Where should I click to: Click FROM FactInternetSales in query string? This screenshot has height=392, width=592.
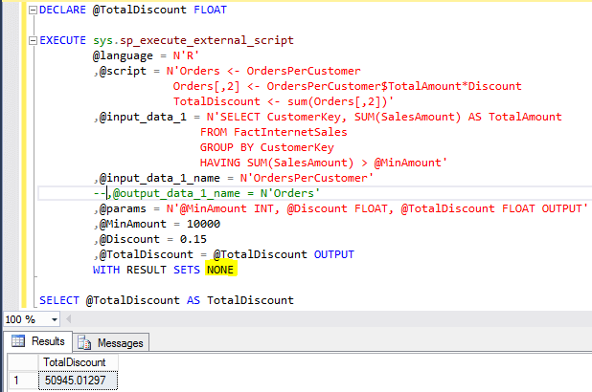(x=274, y=132)
